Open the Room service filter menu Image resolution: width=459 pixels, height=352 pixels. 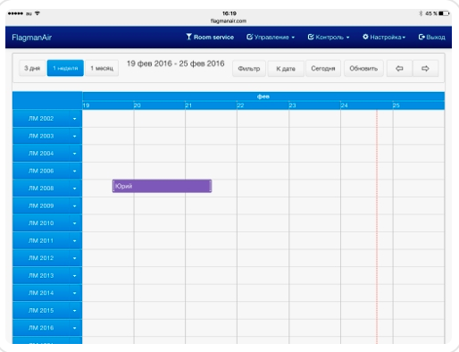click(210, 38)
